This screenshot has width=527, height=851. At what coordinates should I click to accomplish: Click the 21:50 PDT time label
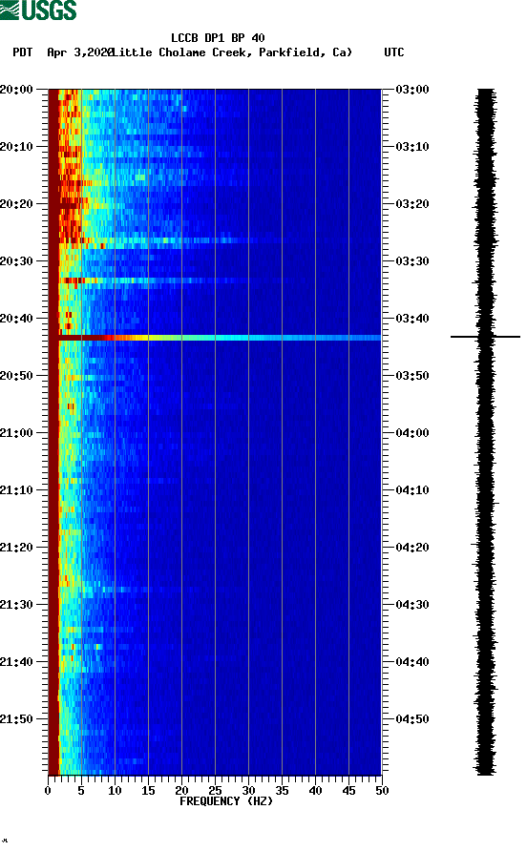[x=17, y=719]
